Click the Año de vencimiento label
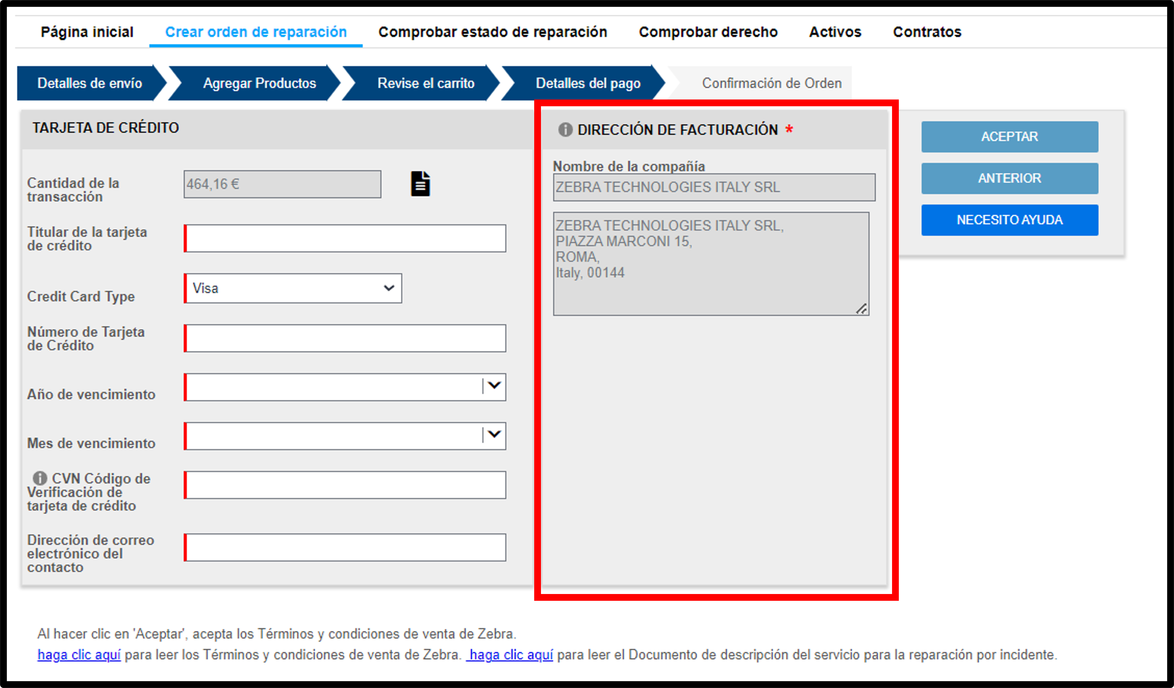 coord(91,394)
